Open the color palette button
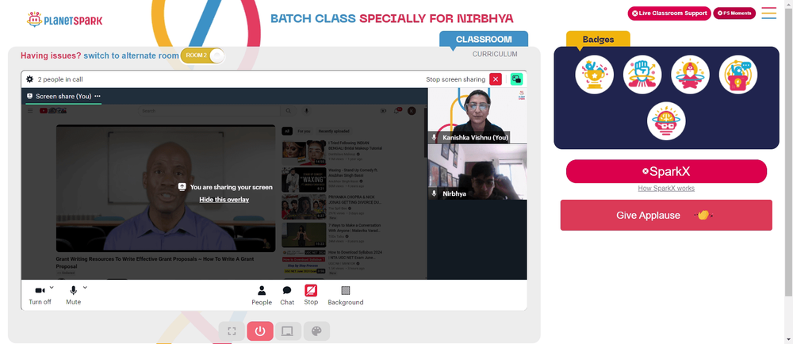Viewport: 793px width, 344px height. point(316,331)
